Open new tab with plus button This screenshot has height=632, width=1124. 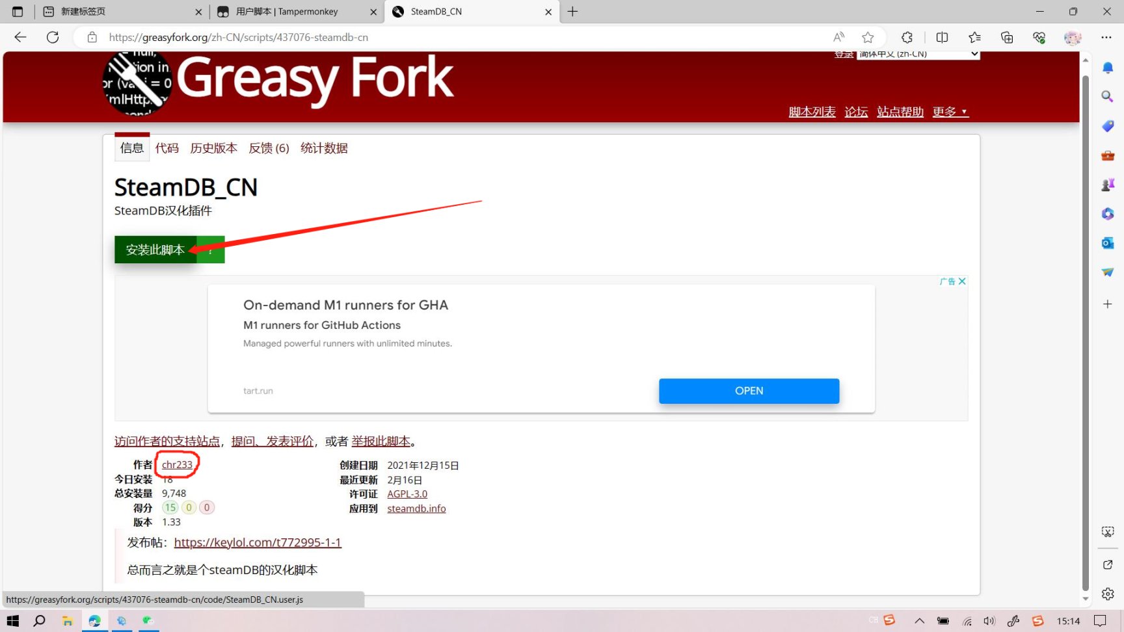point(572,12)
